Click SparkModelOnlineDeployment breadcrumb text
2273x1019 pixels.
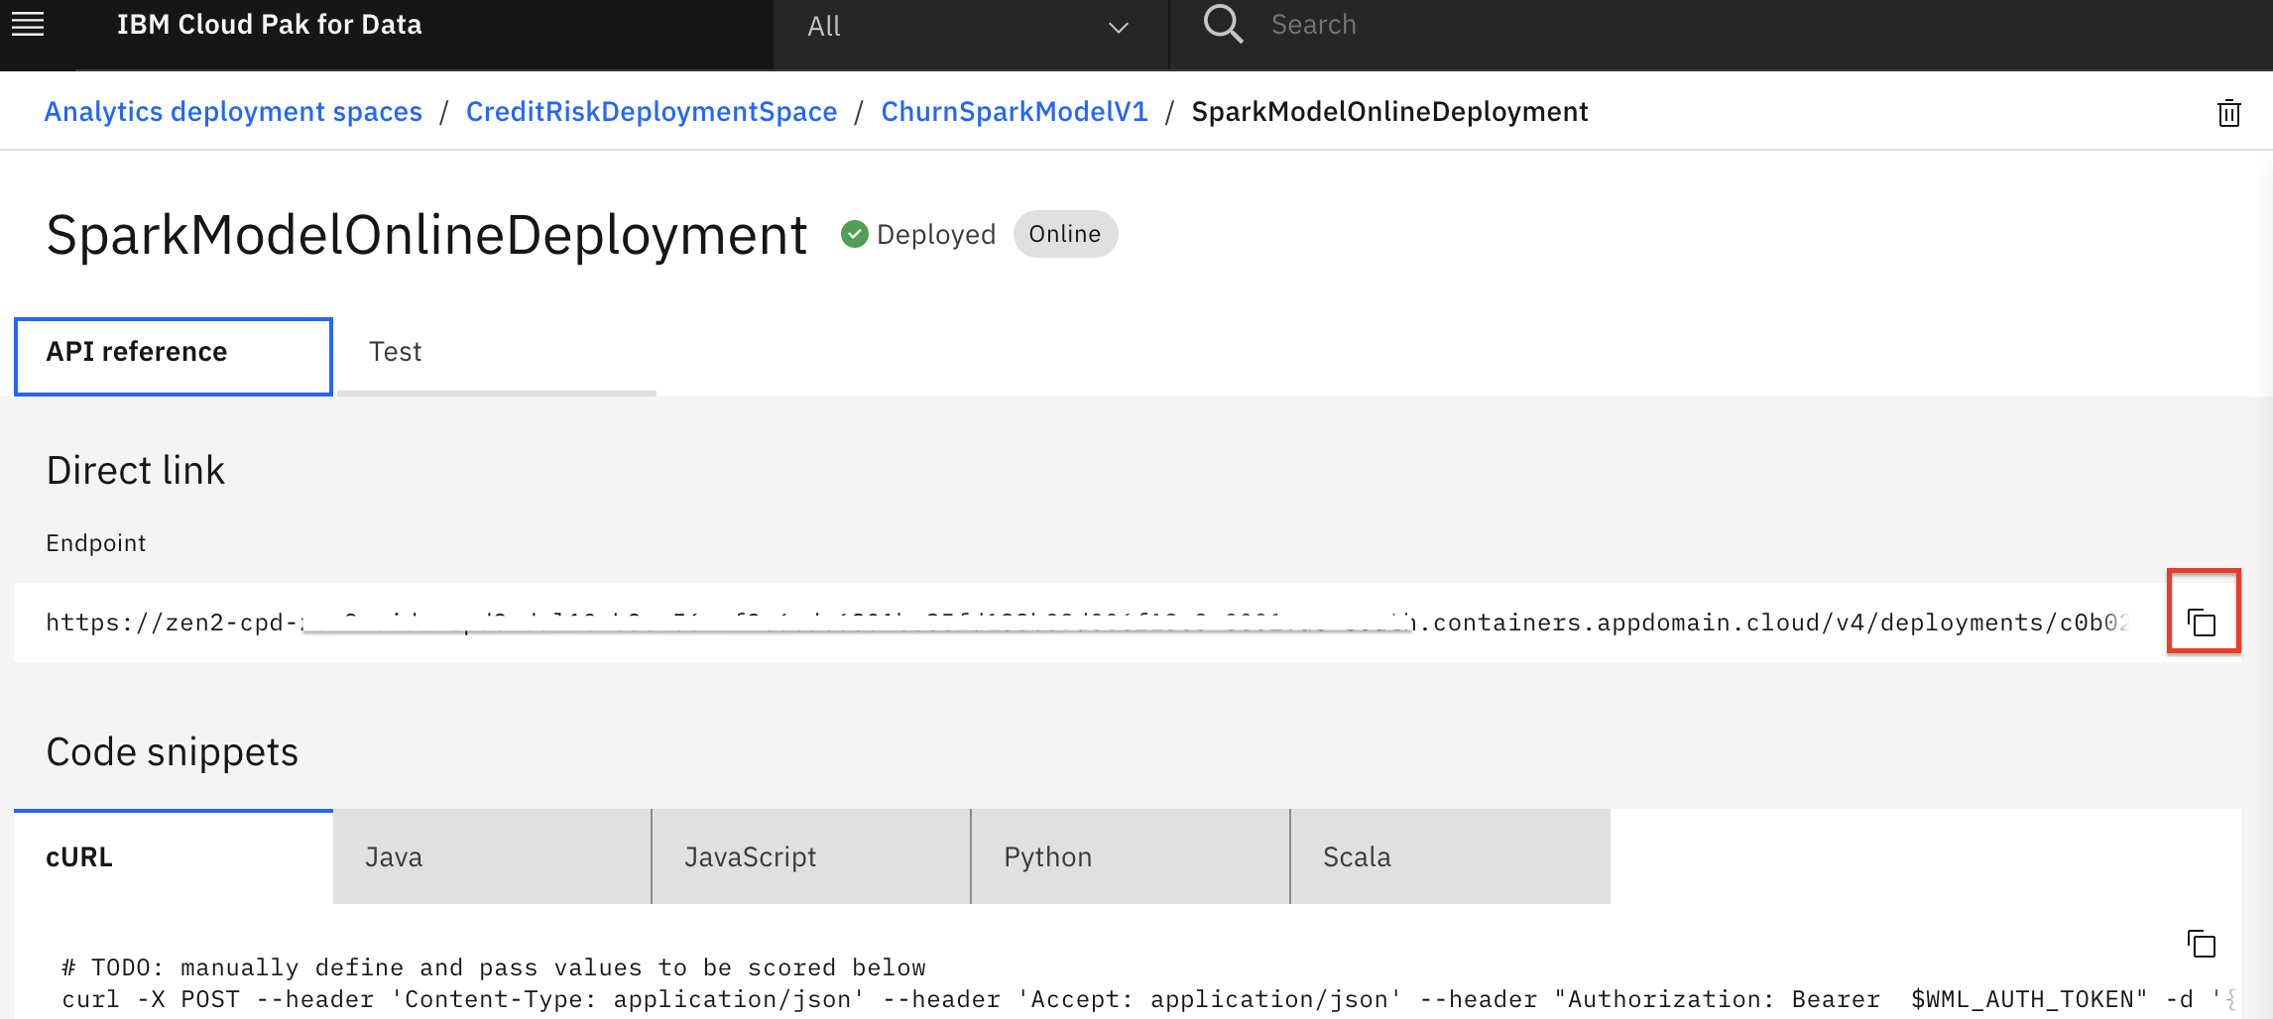point(1389,112)
